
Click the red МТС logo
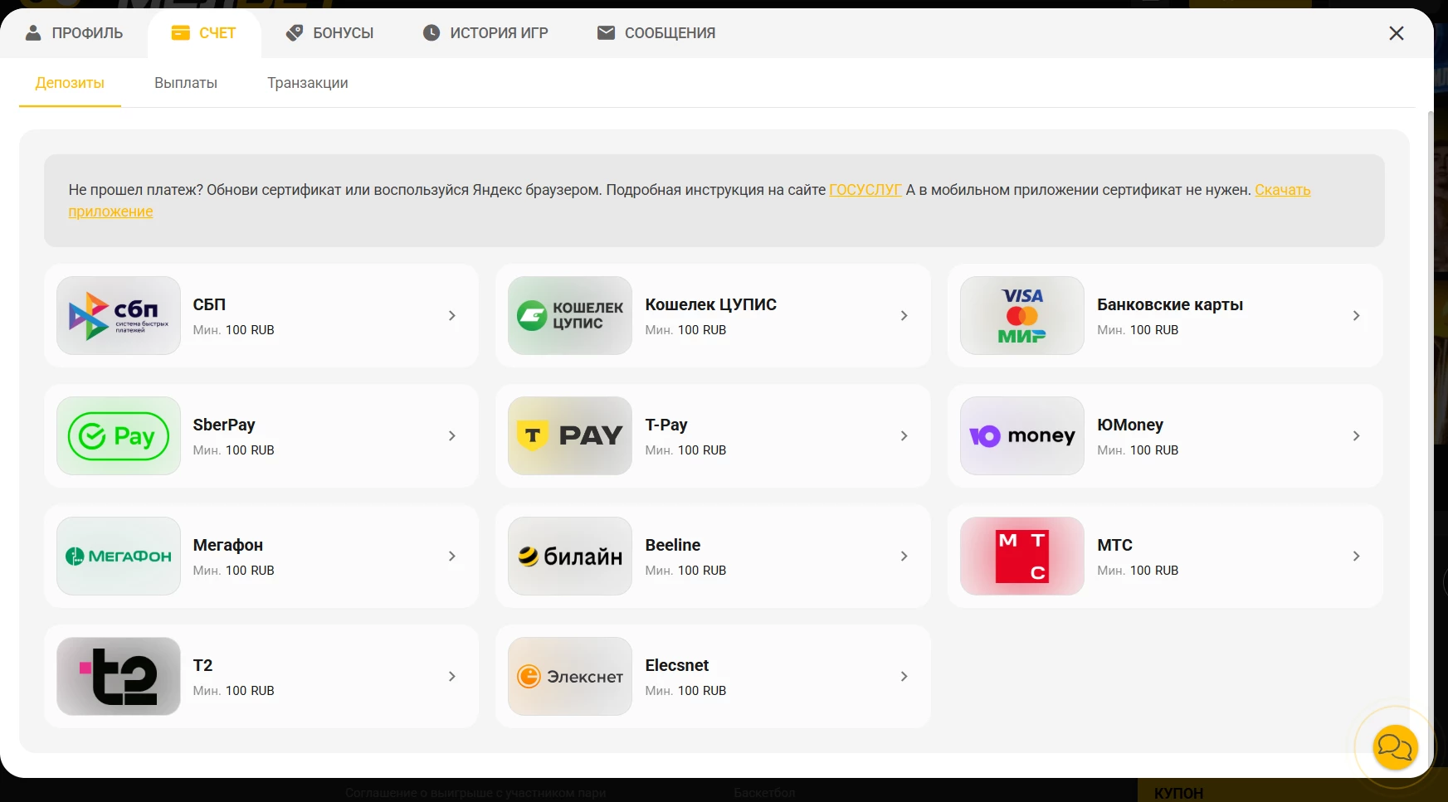pos(1022,556)
